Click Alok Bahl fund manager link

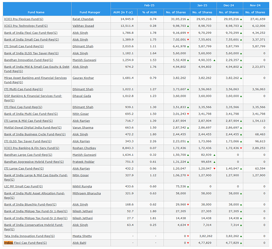coord(79,243)
